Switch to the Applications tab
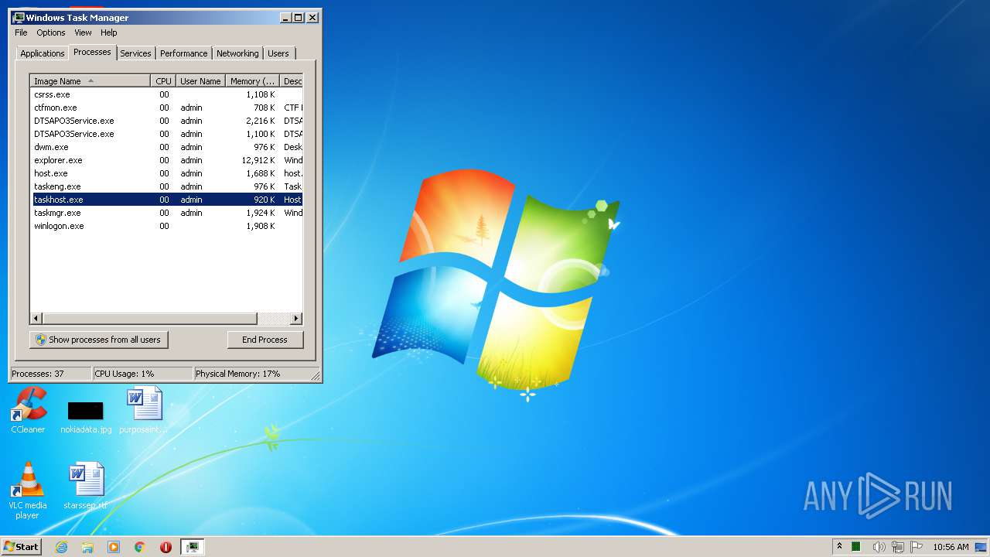 (43, 53)
